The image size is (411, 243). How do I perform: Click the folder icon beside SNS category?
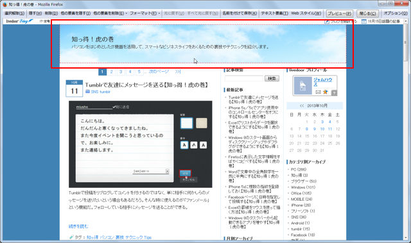pyautogui.click(x=87, y=91)
